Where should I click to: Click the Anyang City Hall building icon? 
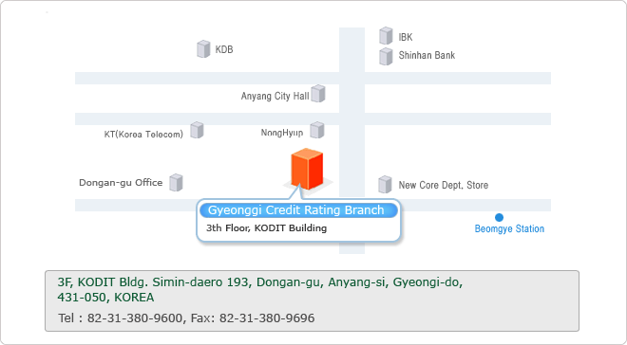(x=318, y=94)
